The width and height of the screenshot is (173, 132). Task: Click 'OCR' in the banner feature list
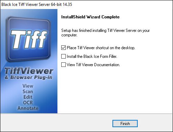coord(28,103)
